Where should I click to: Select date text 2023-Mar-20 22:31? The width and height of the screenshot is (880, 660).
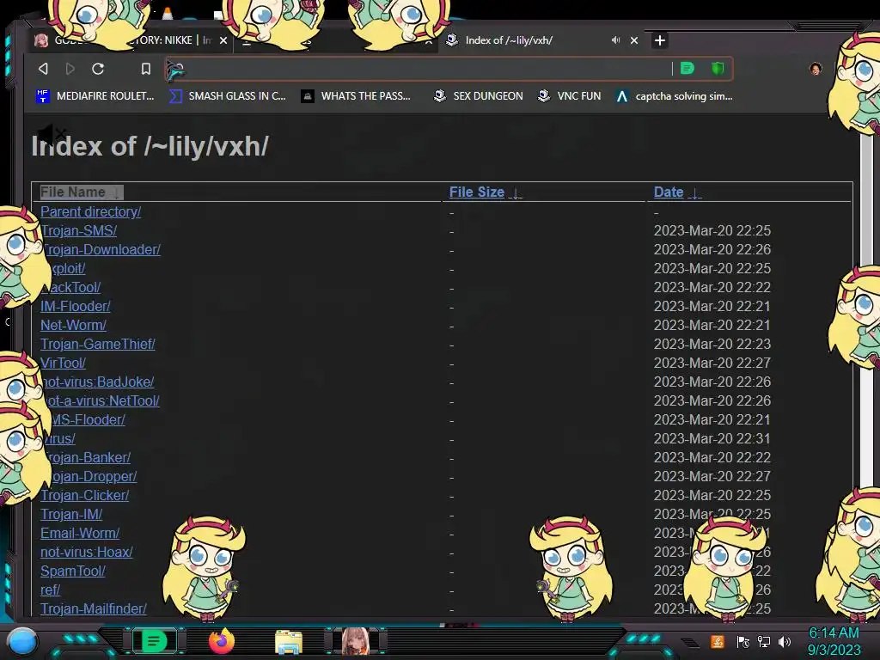click(712, 438)
